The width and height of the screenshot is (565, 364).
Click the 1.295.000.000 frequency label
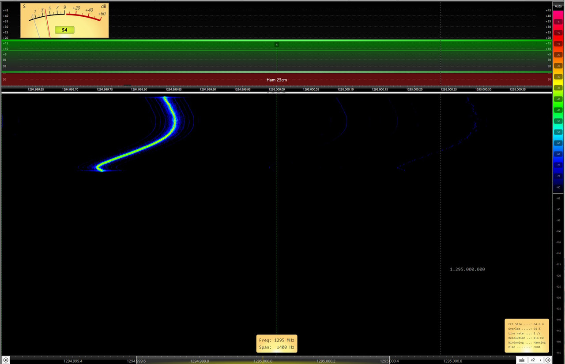pos(467,269)
